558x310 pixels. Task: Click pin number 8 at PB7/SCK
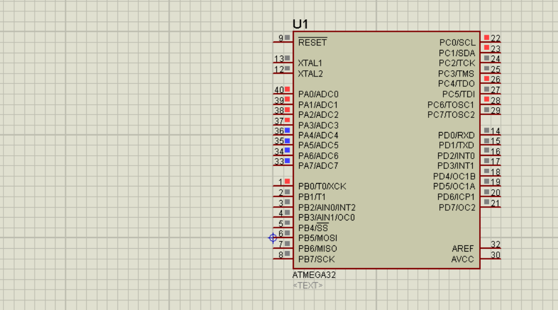coord(281,254)
